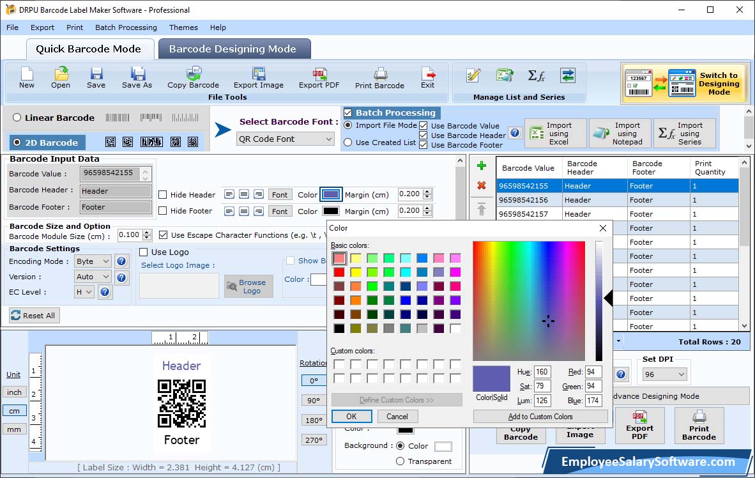
Task: Toggle Use Barcode Value checkbox
Action: tap(423, 126)
